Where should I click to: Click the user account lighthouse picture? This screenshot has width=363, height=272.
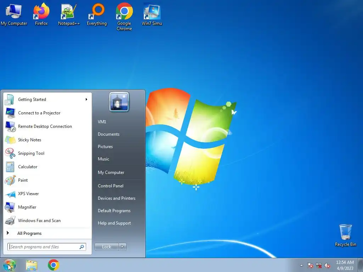[x=119, y=102]
